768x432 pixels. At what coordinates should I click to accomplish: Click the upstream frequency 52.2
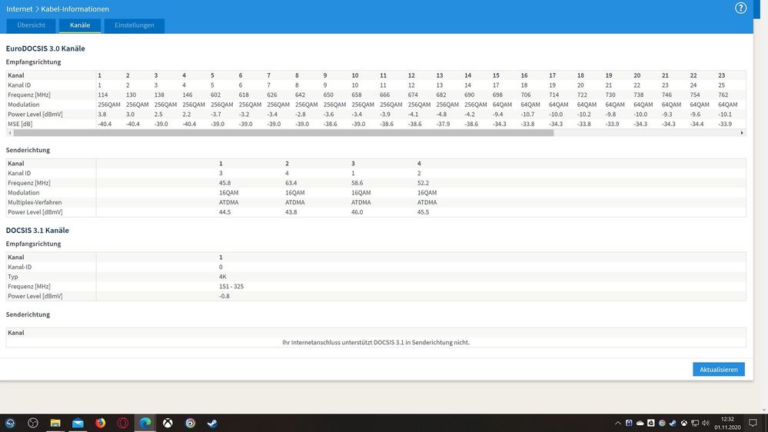tap(423, 183)
